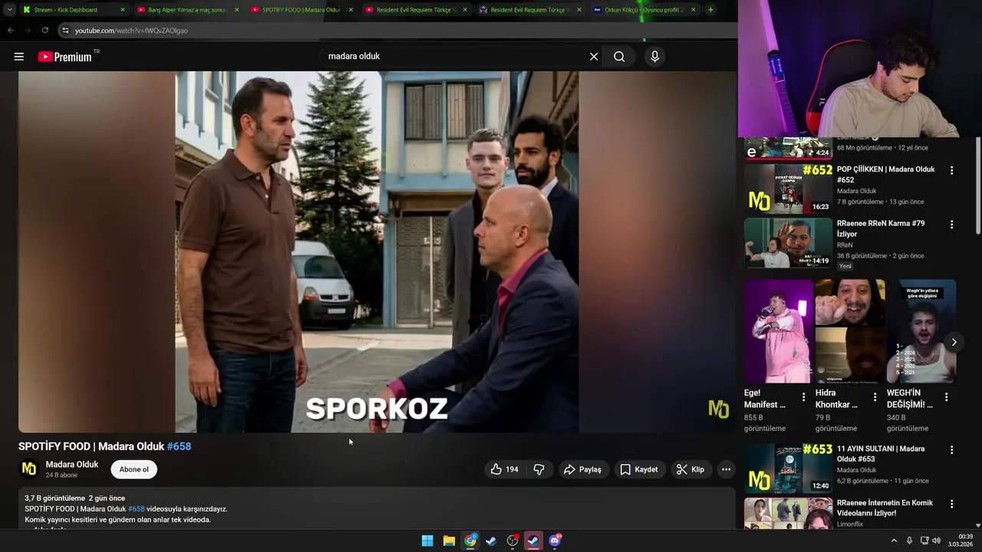Click the video player area
The width and height of the screenshot is (982, 552).
point(377,251)
